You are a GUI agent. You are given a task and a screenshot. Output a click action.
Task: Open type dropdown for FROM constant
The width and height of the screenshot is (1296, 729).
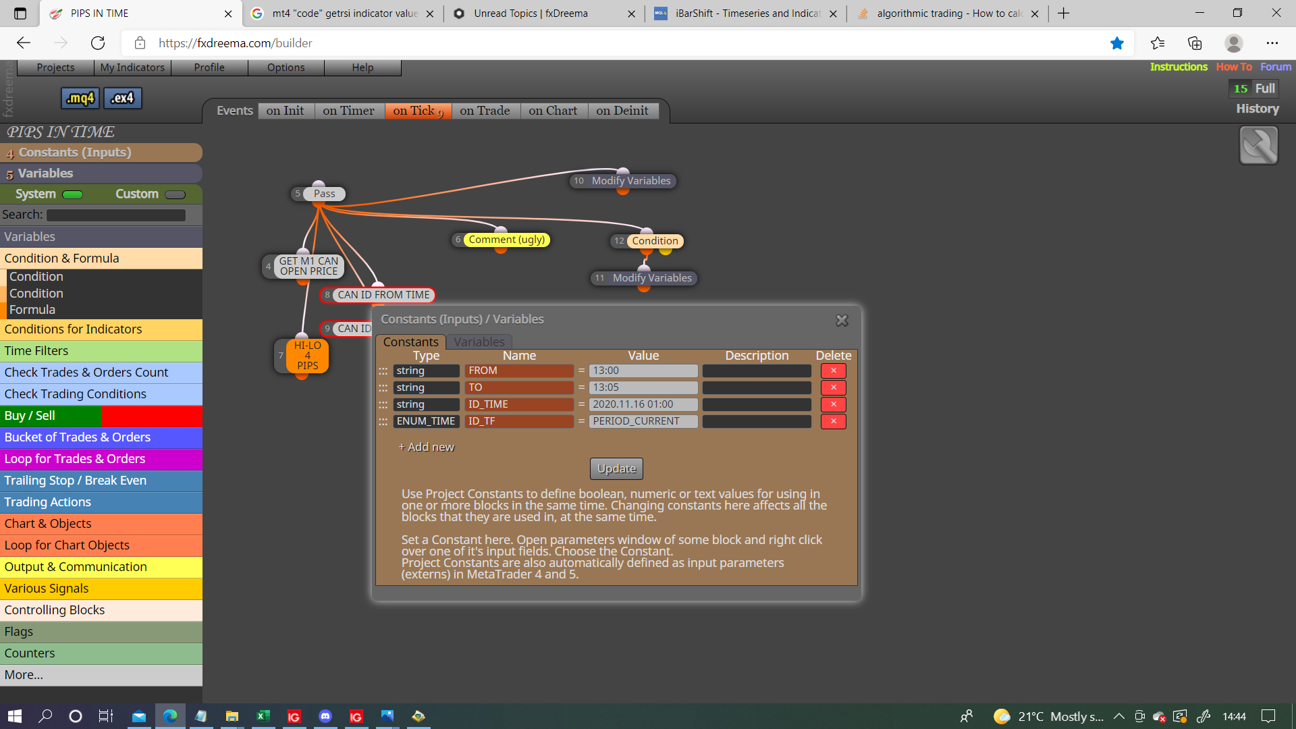point(427,371)
